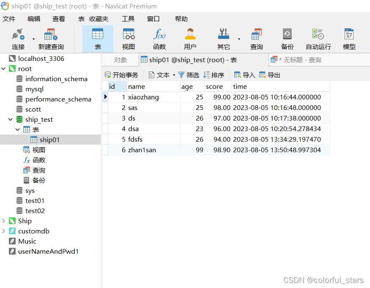The image size is (370, 288).
Task: Open the 备份 backup toolbar button
Action: click(288, 39)
